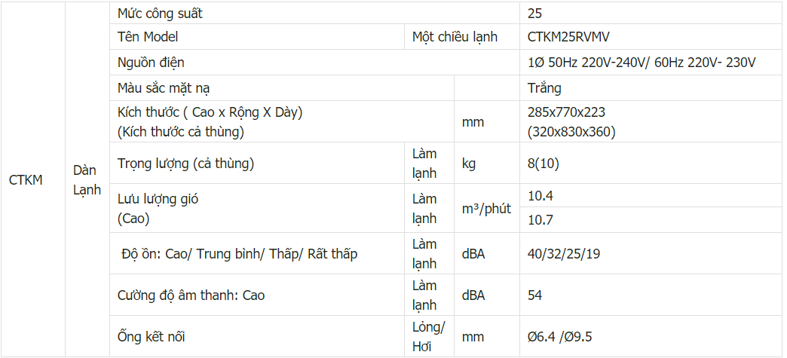The width and height of the screenshot is (787, 358).
Task: Select the Trắng color value
Action: pyautogui.click(x=545, y=88)
